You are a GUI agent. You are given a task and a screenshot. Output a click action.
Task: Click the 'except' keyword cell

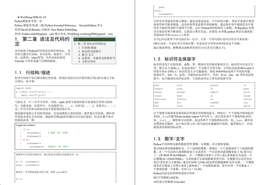click(181, 92)
